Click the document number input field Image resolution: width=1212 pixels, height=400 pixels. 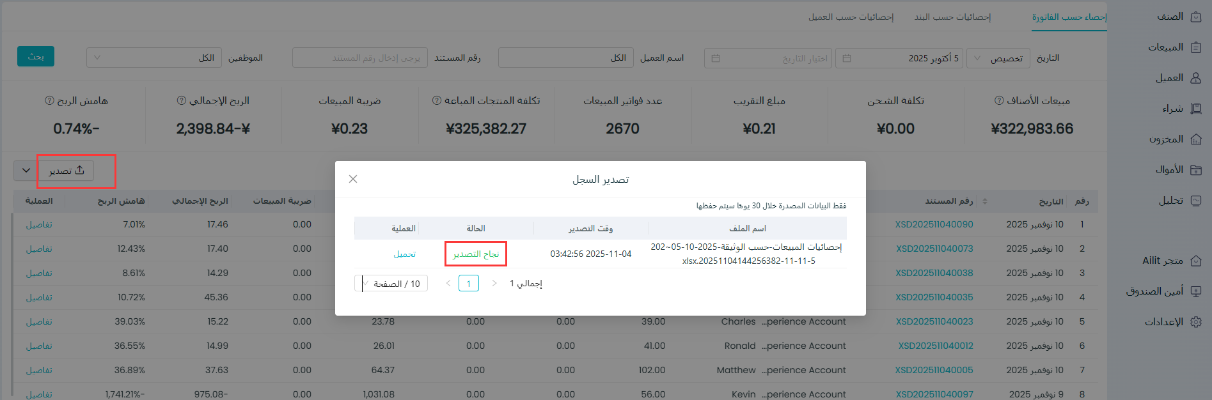360,58
